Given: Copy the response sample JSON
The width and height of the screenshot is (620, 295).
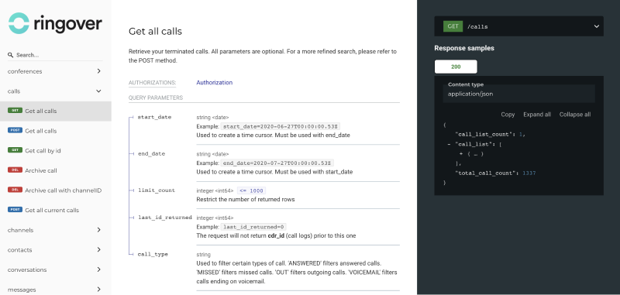Looking at the screenshot, I should click(x=508, y=115).
